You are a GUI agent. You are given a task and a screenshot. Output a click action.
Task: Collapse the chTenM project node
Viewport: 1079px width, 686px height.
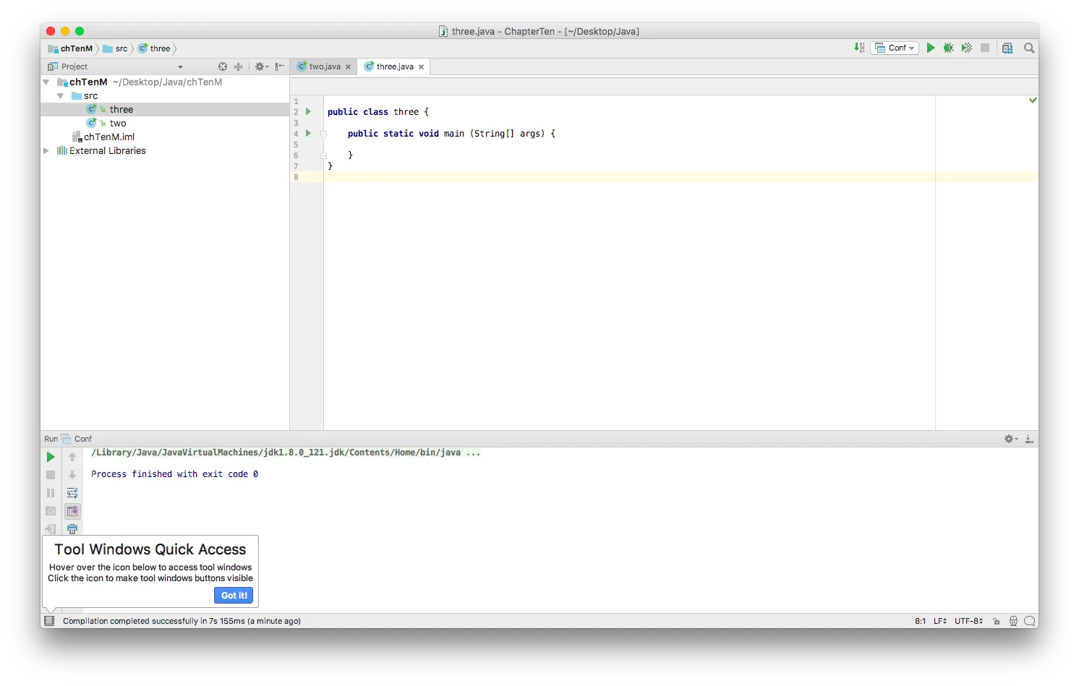(46, 82)
